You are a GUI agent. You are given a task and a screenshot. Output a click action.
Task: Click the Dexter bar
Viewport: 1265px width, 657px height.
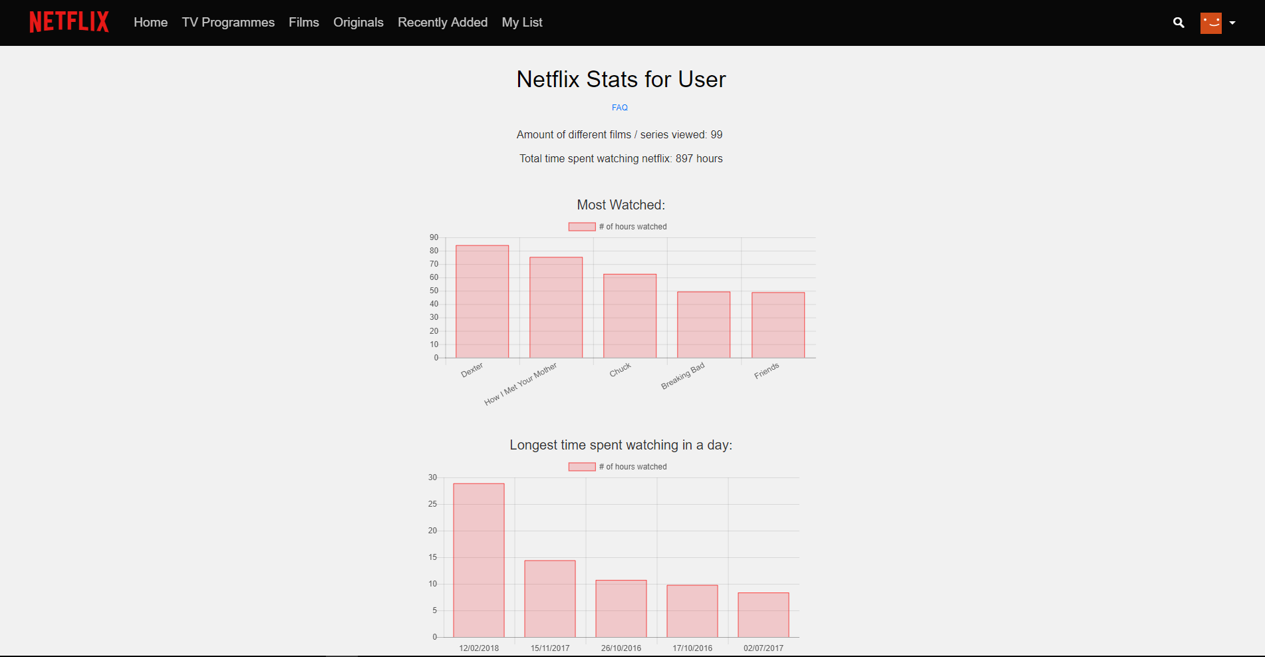(x=482, y=302)
